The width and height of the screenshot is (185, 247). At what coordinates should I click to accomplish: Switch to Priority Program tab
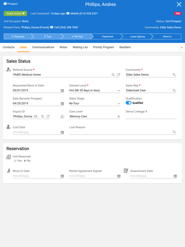(x=103, y=47)
